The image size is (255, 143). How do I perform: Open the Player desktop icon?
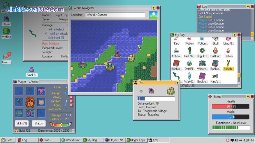(x=6, y=21)
